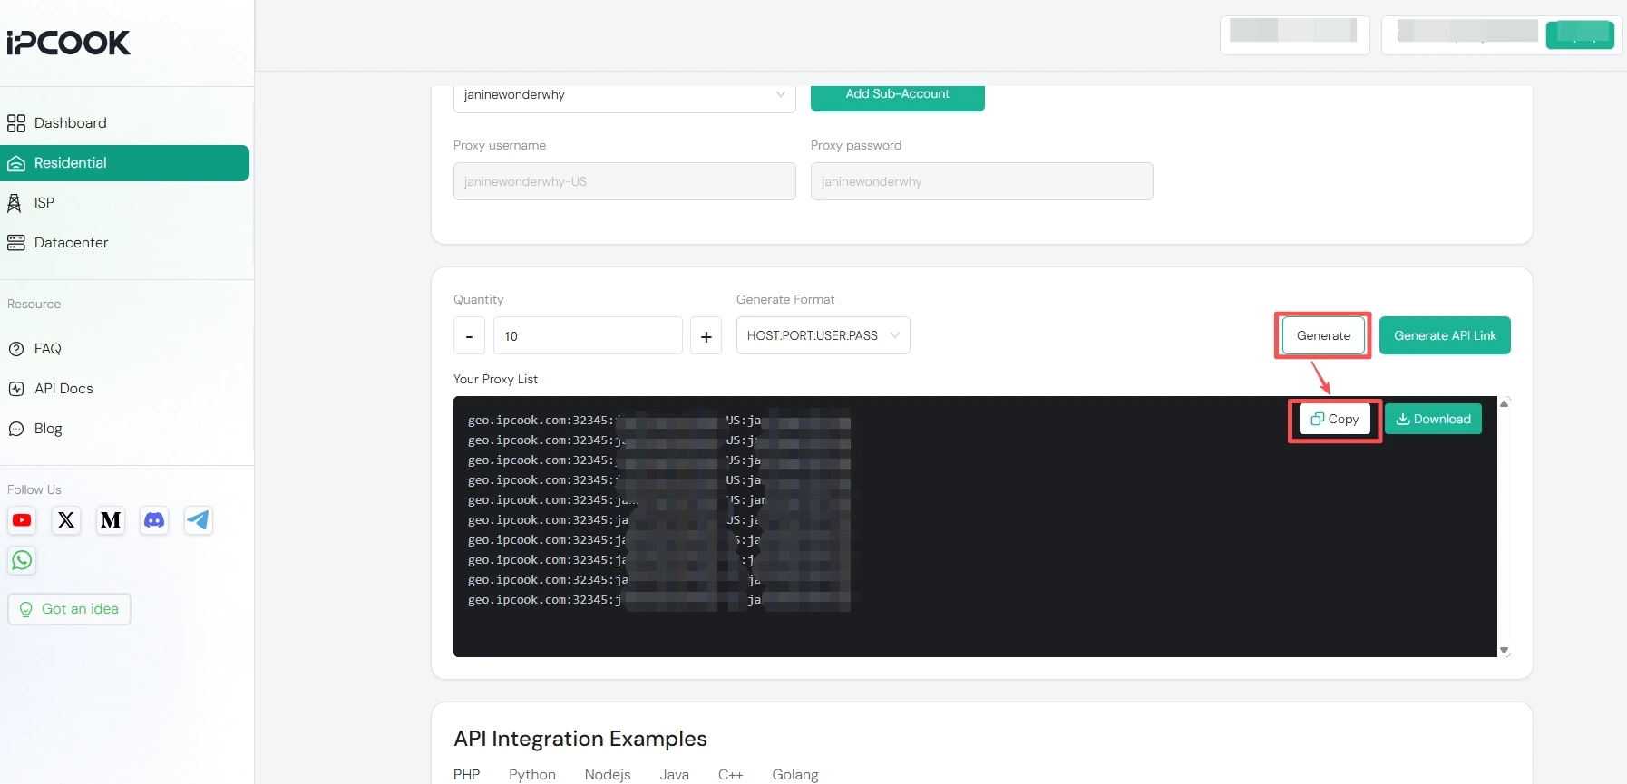The height and width of the screenshot is (784, 1627).
Task: Click the Dashboard grid icon
Action: pos(16,123)
